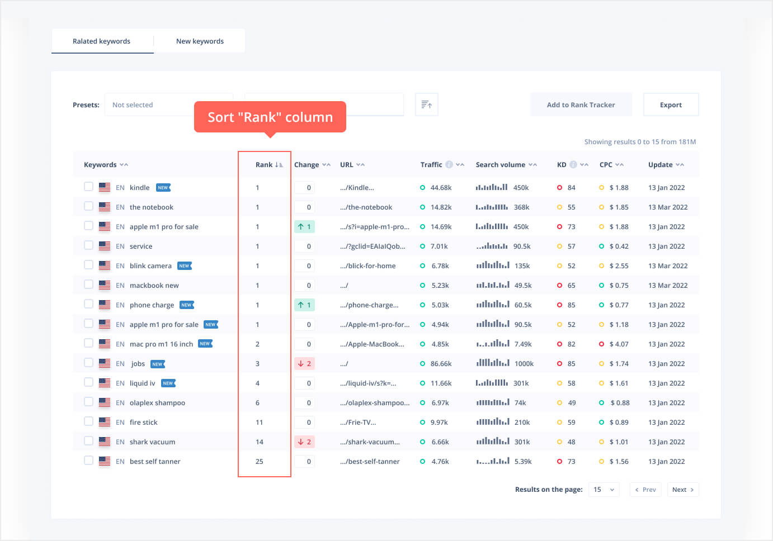Click the search volume chart for best self tanner
The height and width of the screenshot is (541, 773).
493,461
